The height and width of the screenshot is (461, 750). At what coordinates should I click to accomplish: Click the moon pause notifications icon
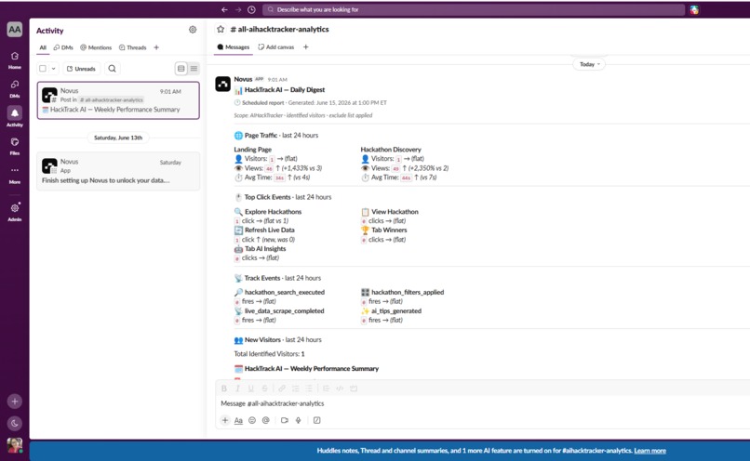(14, 423)
